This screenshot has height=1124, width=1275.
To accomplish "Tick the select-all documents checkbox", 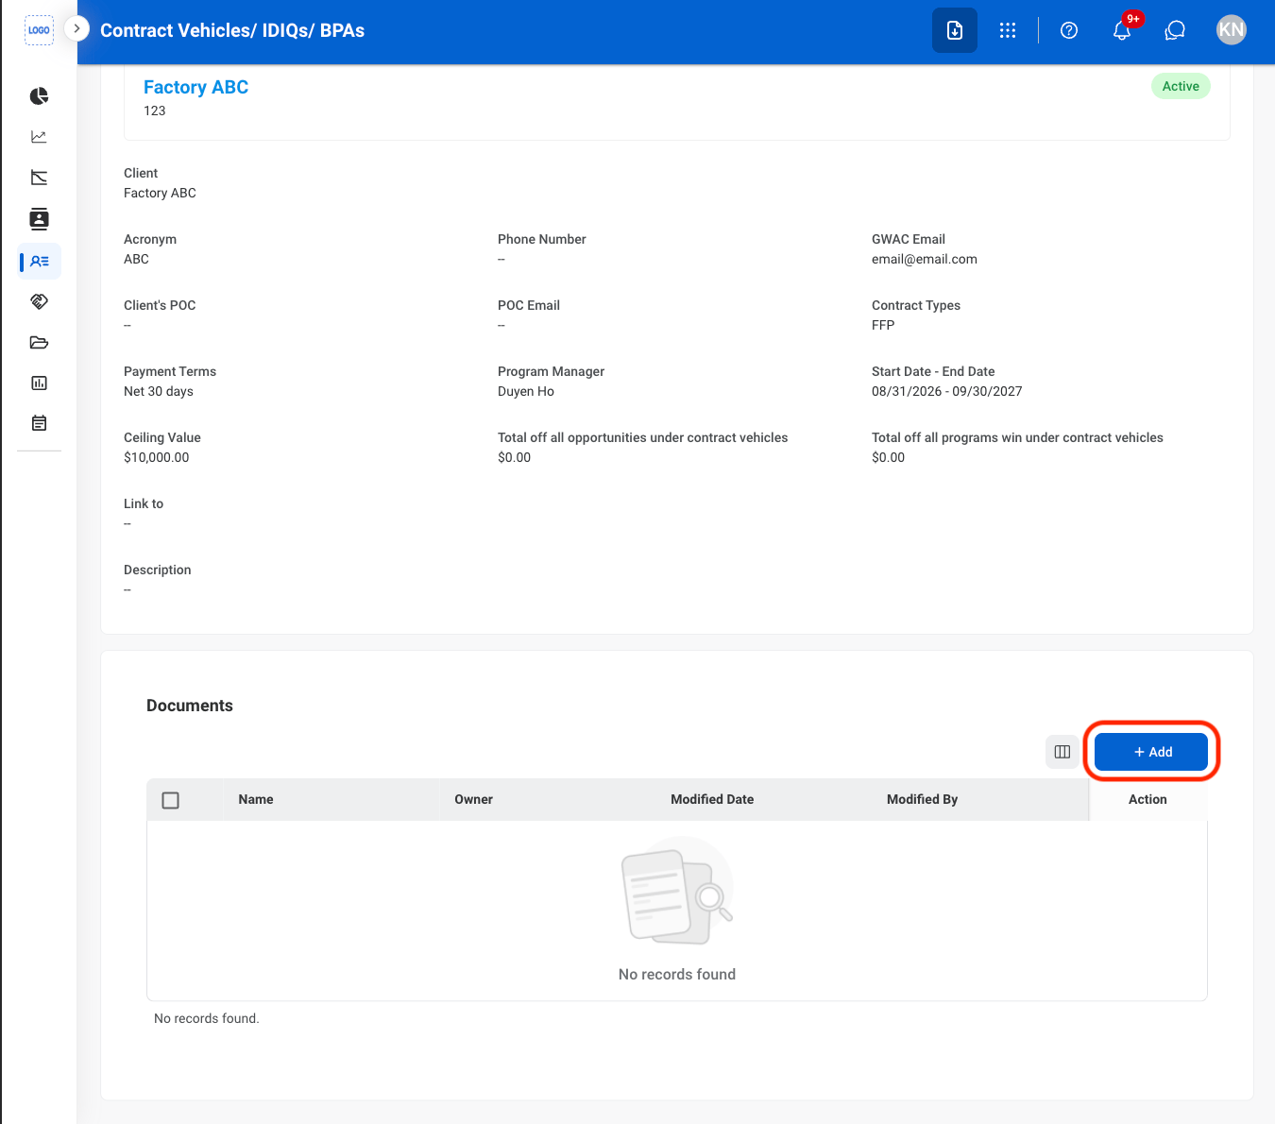I will pyautogui.click(x=171, y=800).
